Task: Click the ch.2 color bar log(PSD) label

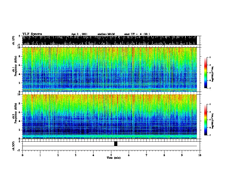Action: (x=213, y=121)
